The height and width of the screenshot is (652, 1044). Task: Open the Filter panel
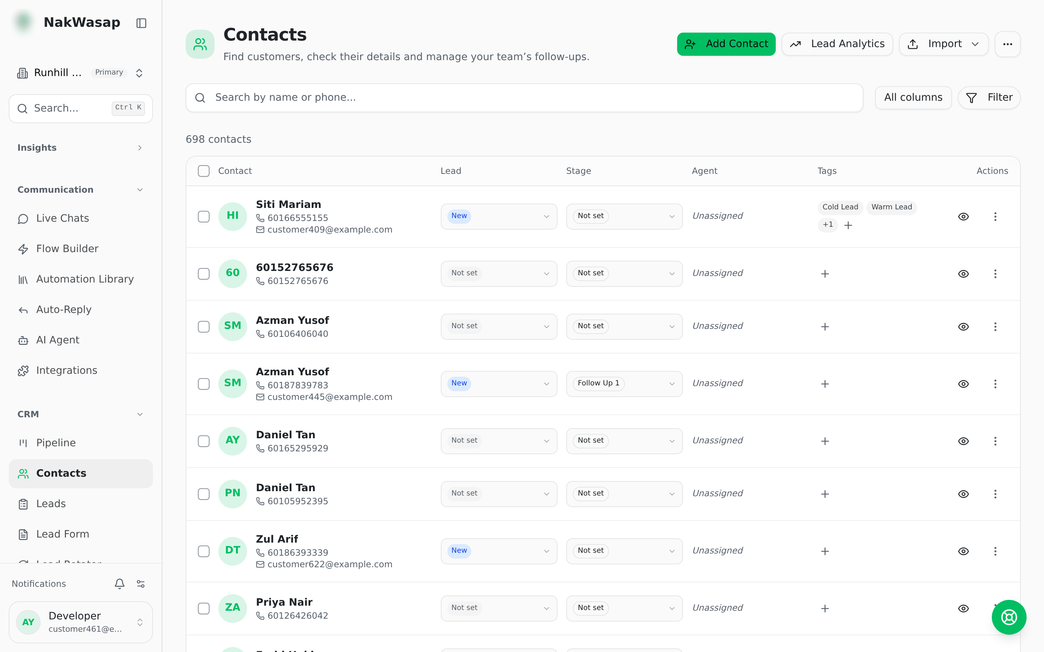coord(989,98)
